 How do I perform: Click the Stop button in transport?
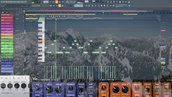pos(39,2)
